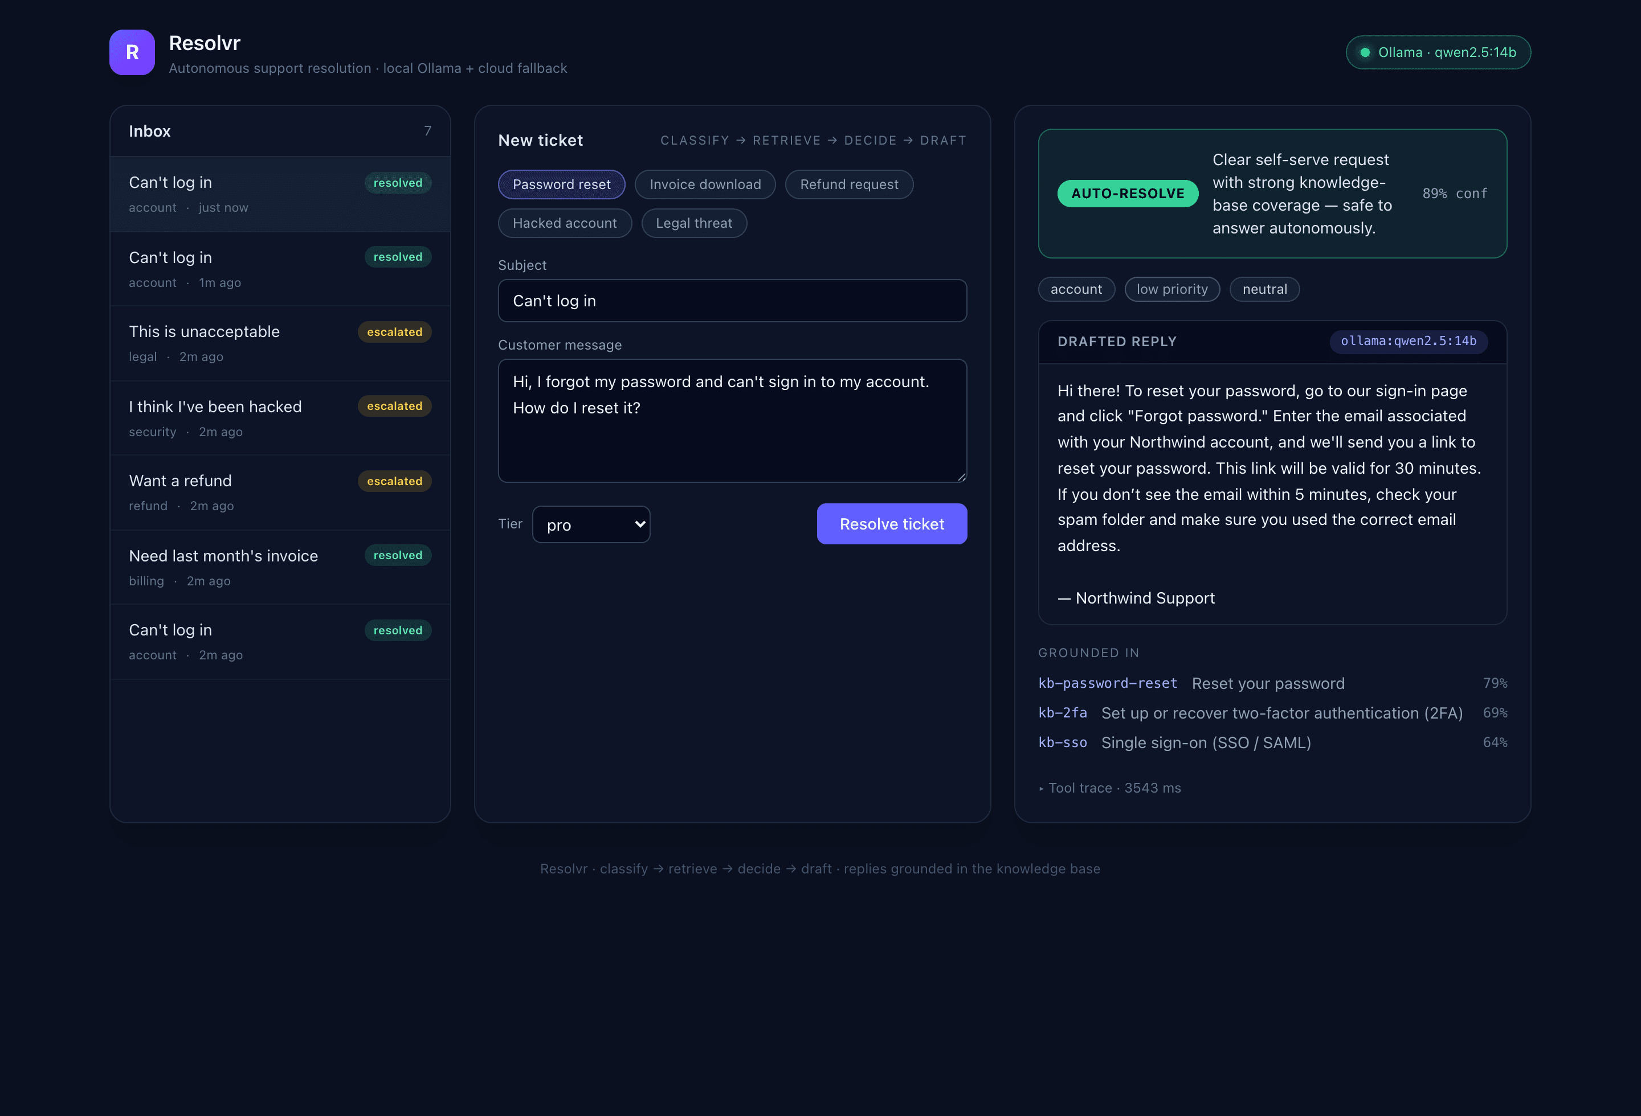The height and width of the screenshot is (1116, 1641).
Task: Open the 'Need last month's invoice' ticket
Action: pyautogui.click(x=280, y=567)
